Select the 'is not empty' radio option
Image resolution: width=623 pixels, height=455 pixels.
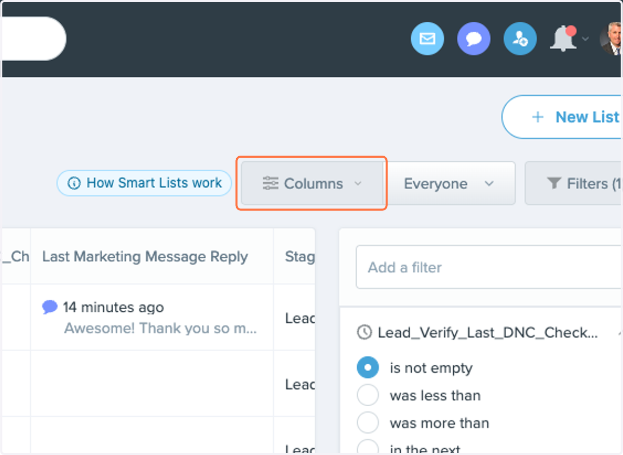[368, 368]
